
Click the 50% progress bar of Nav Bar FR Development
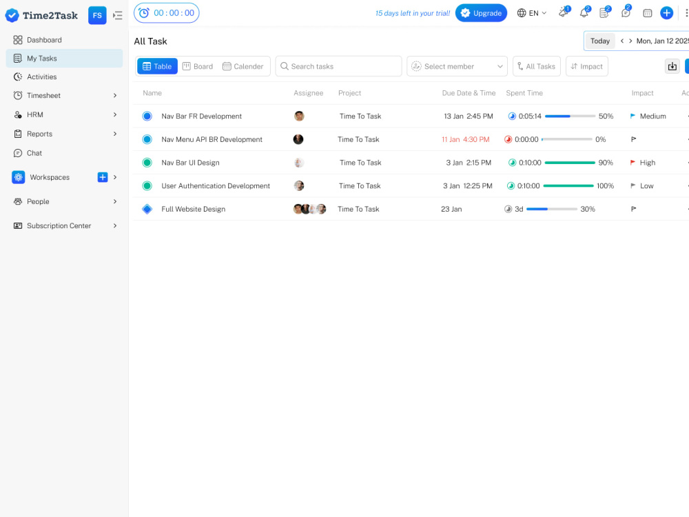[x=570, y=116]
